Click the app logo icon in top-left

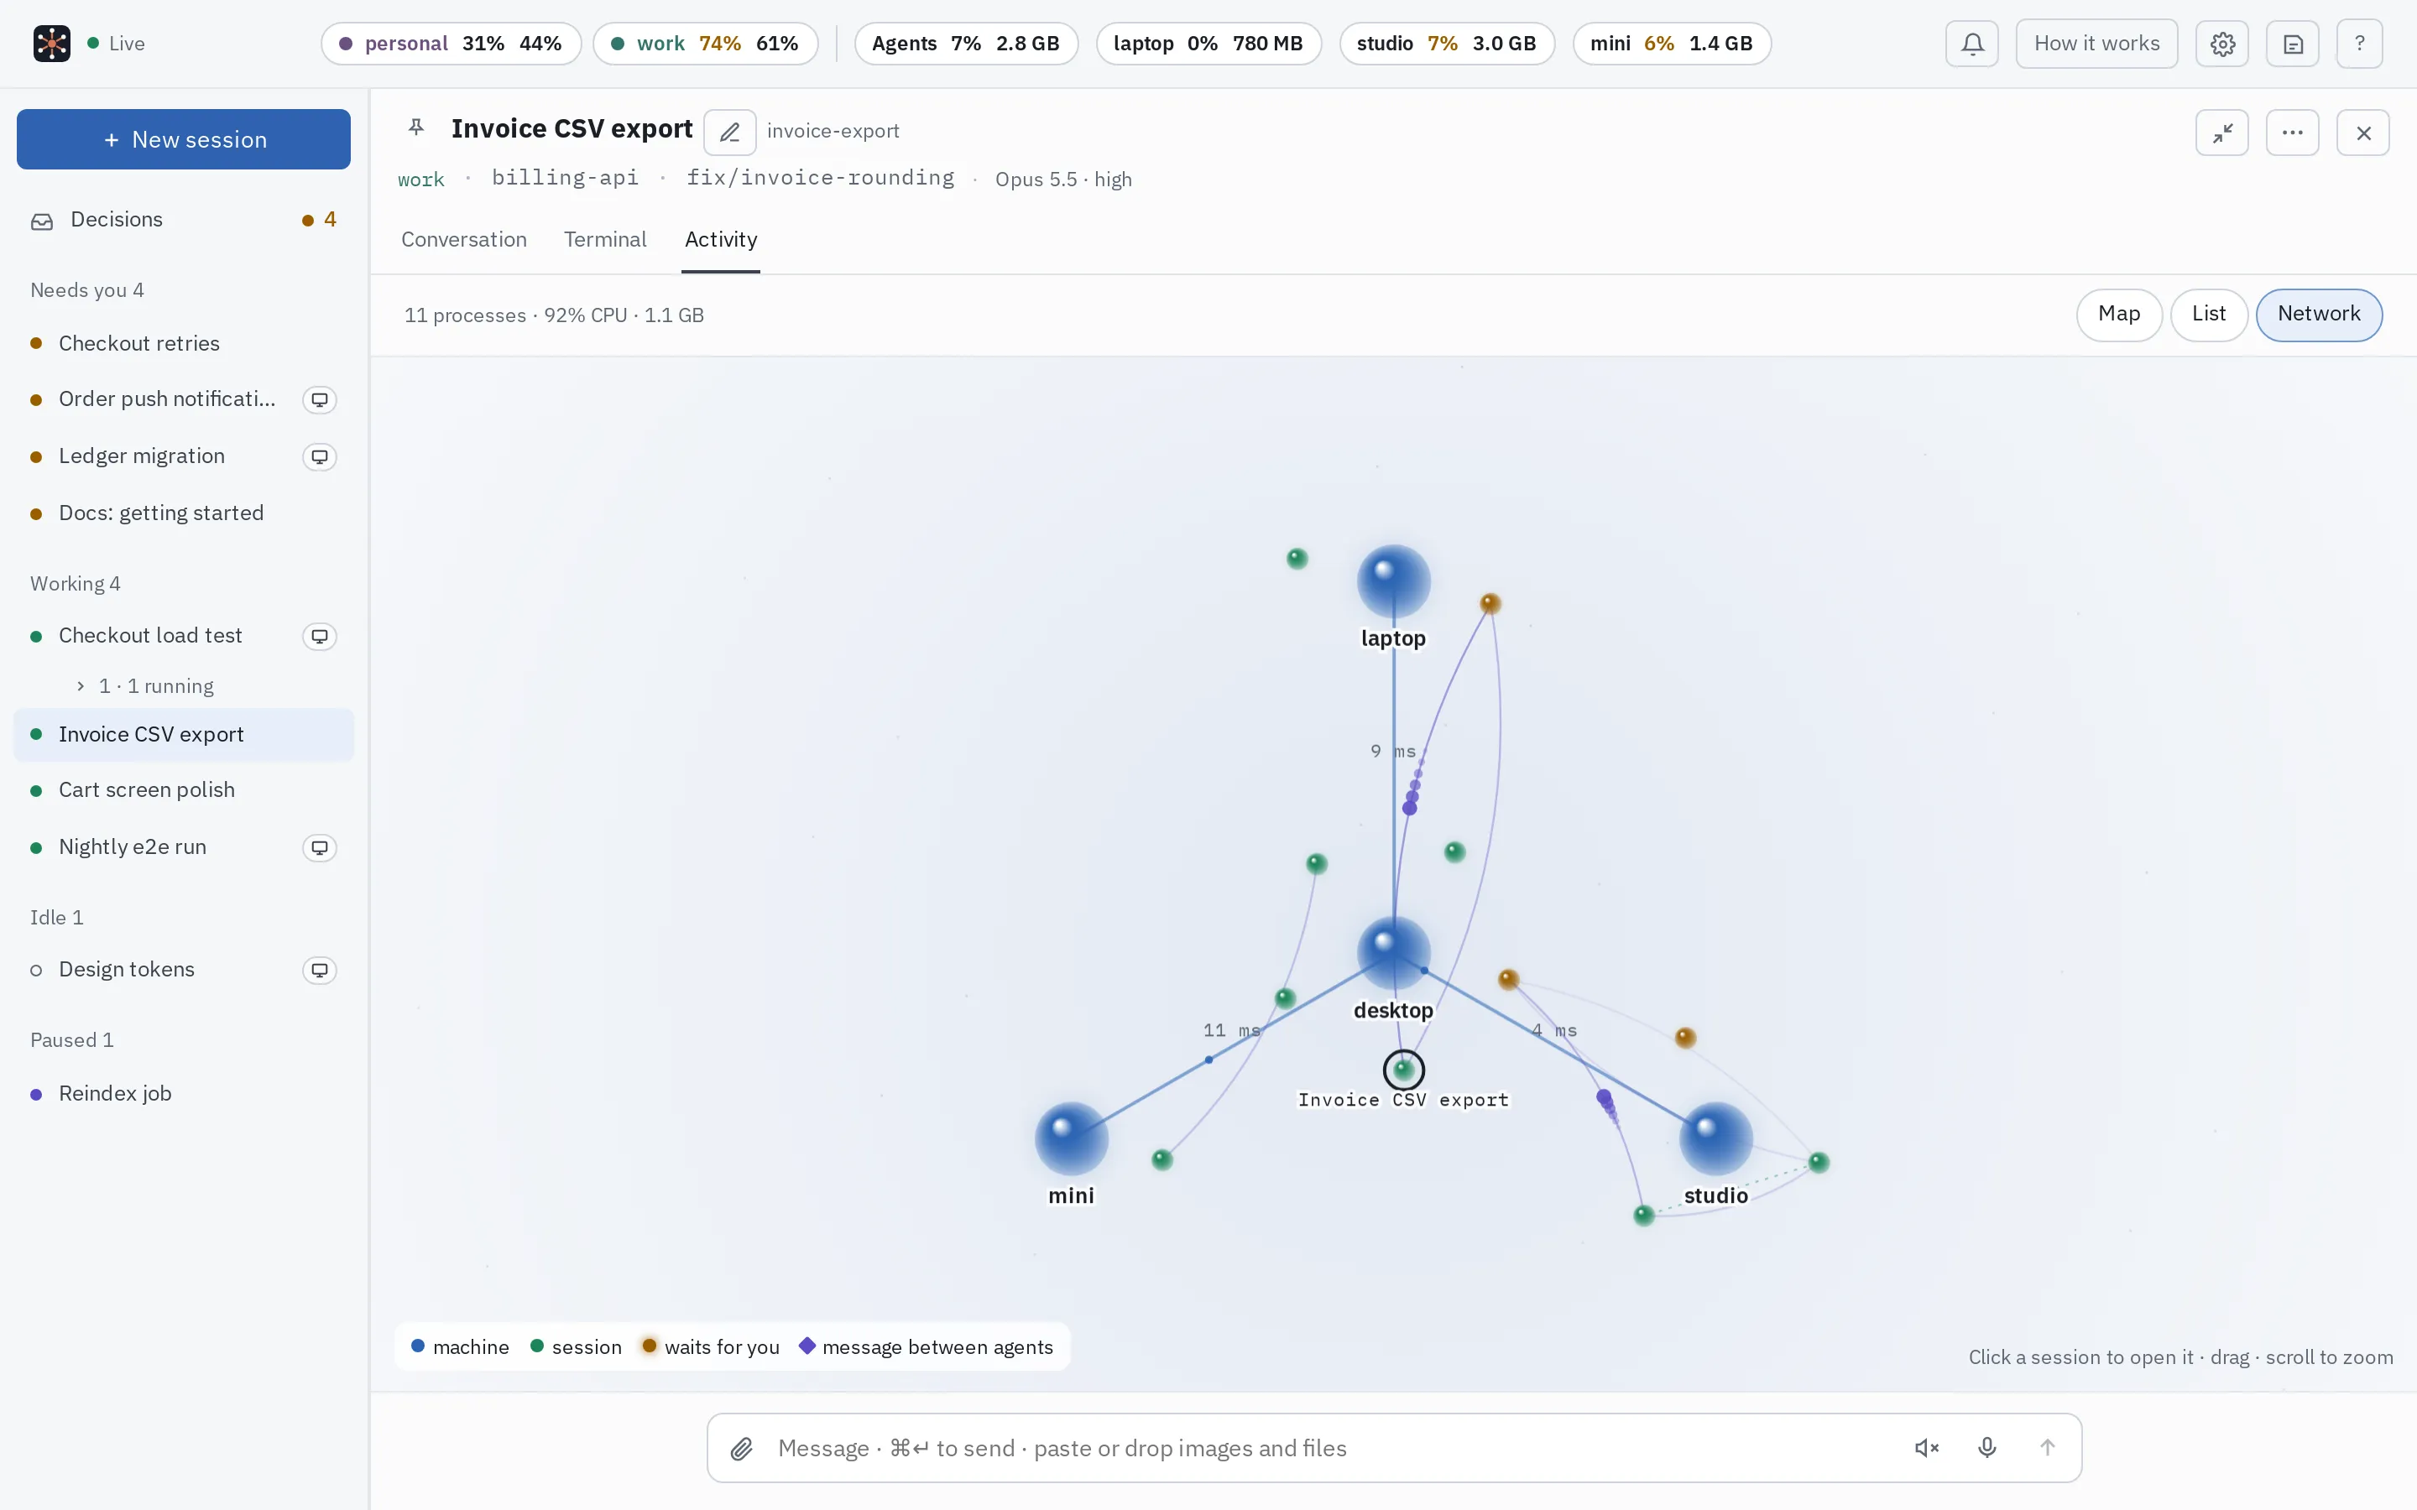tap(52, 44)
